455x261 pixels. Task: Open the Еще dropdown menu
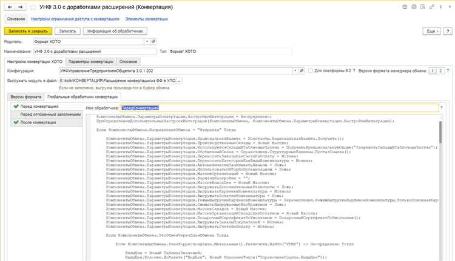coord(432,31)
